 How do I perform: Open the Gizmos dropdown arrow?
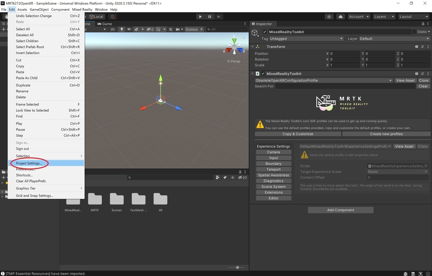click(202, 30)
